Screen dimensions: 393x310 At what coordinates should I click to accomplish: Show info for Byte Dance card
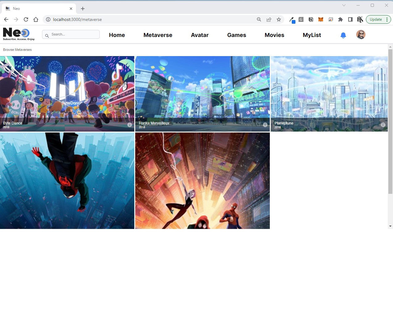click(130, 125)
